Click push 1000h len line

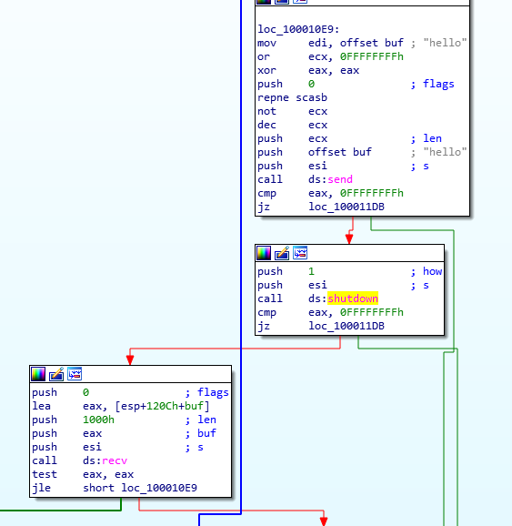[x=124, y=420]
